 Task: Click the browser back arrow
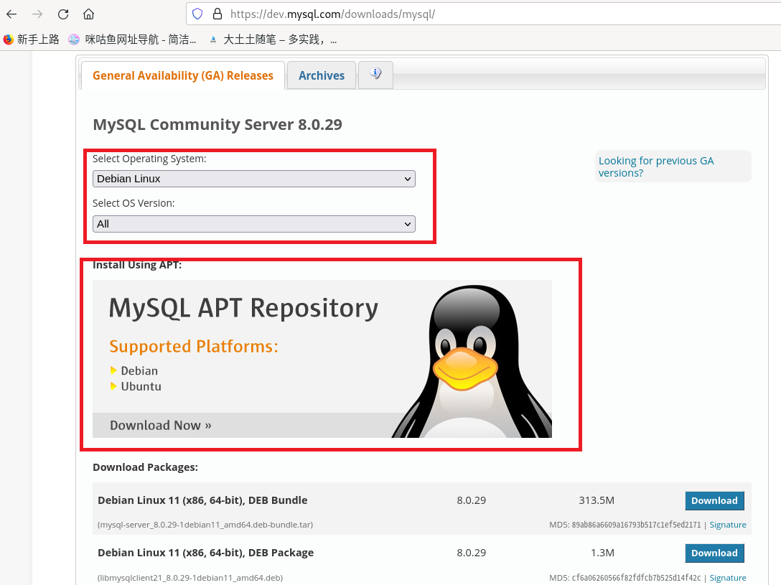coord(11,14)
